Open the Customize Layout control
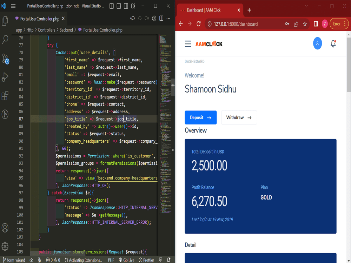Screen dimensions: 351x263 tap(133, 6)
